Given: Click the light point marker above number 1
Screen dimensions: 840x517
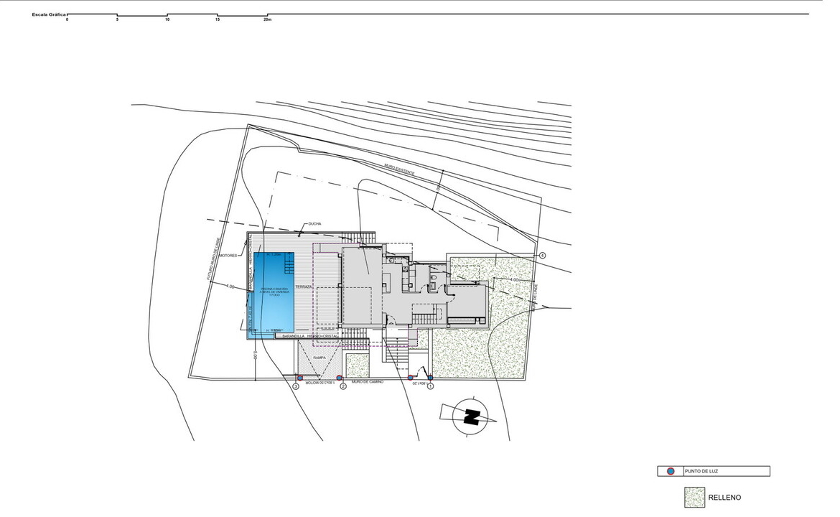Looking at the screenshot, I should 430,377.
